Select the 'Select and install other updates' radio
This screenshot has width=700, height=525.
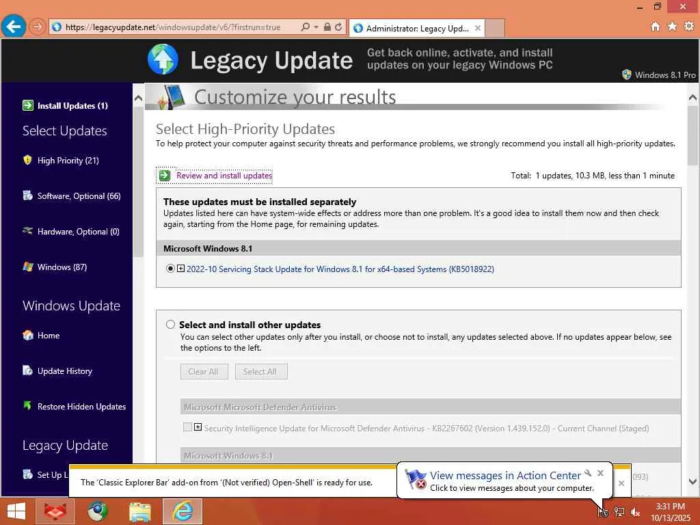pyautogui.click(x=170, y=324)
